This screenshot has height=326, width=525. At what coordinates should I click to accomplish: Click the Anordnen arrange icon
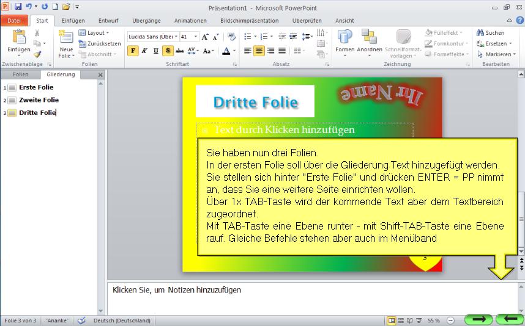(x=369, y=38)
